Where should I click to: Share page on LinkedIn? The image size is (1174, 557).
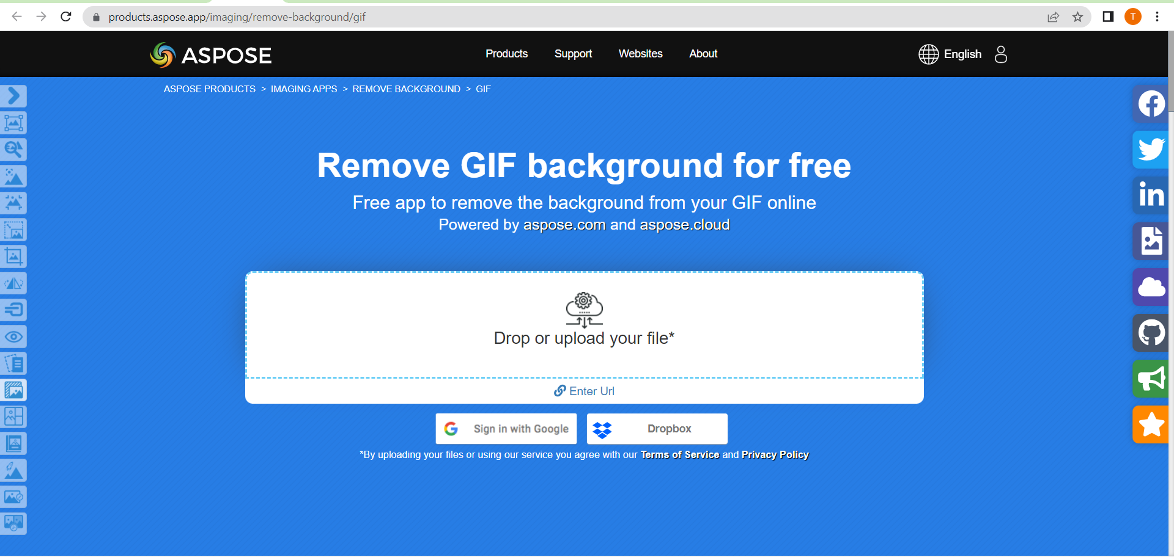tap(1151, 195)
